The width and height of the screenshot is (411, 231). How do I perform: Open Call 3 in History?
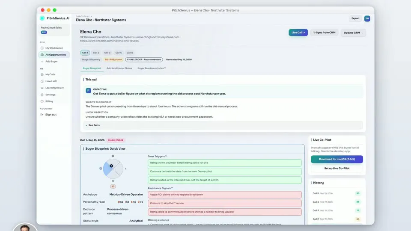(x=337, y=210)
